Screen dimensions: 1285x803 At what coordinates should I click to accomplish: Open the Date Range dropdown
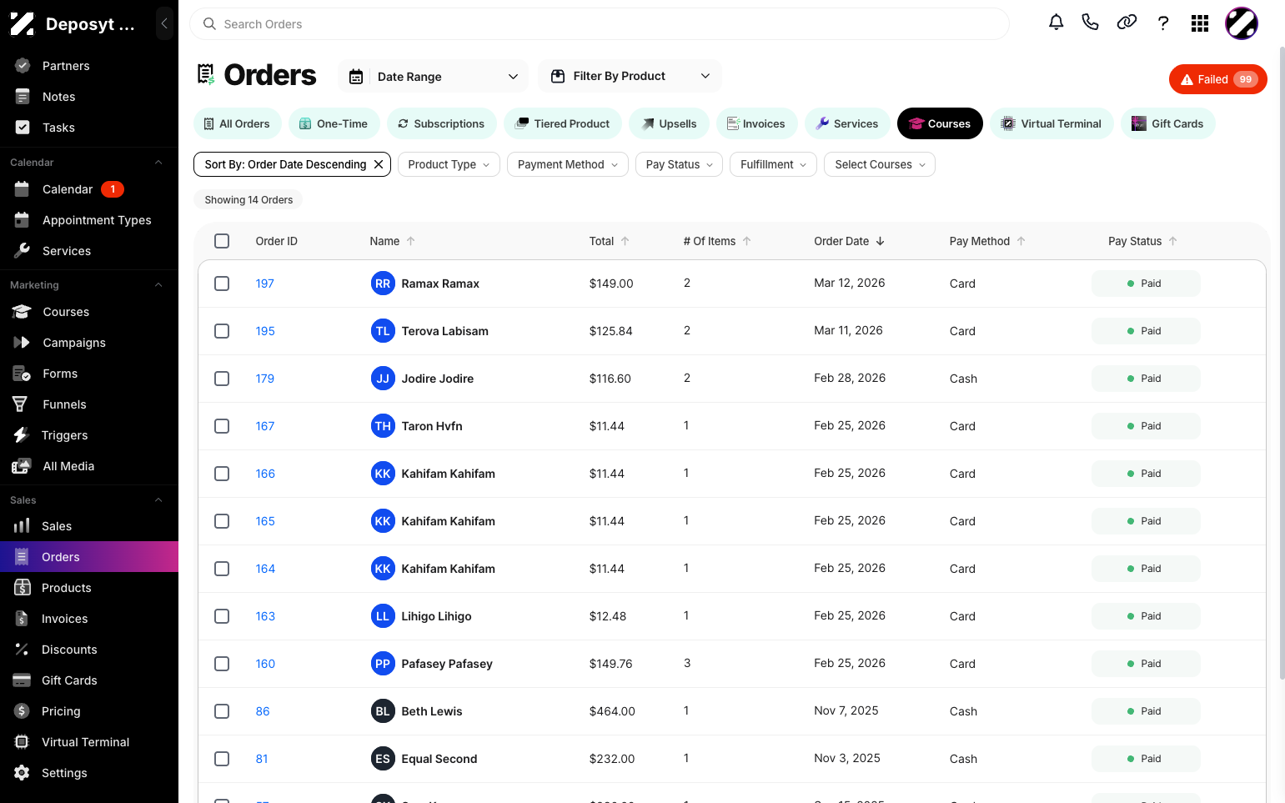click(434, 77)
